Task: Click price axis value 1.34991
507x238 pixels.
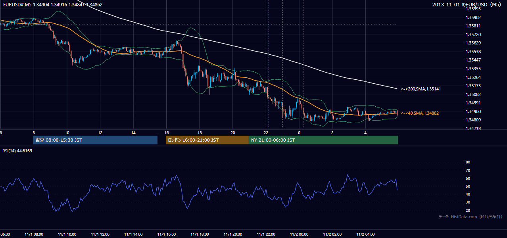Action: pyautogui.click(x=473, y=103)
